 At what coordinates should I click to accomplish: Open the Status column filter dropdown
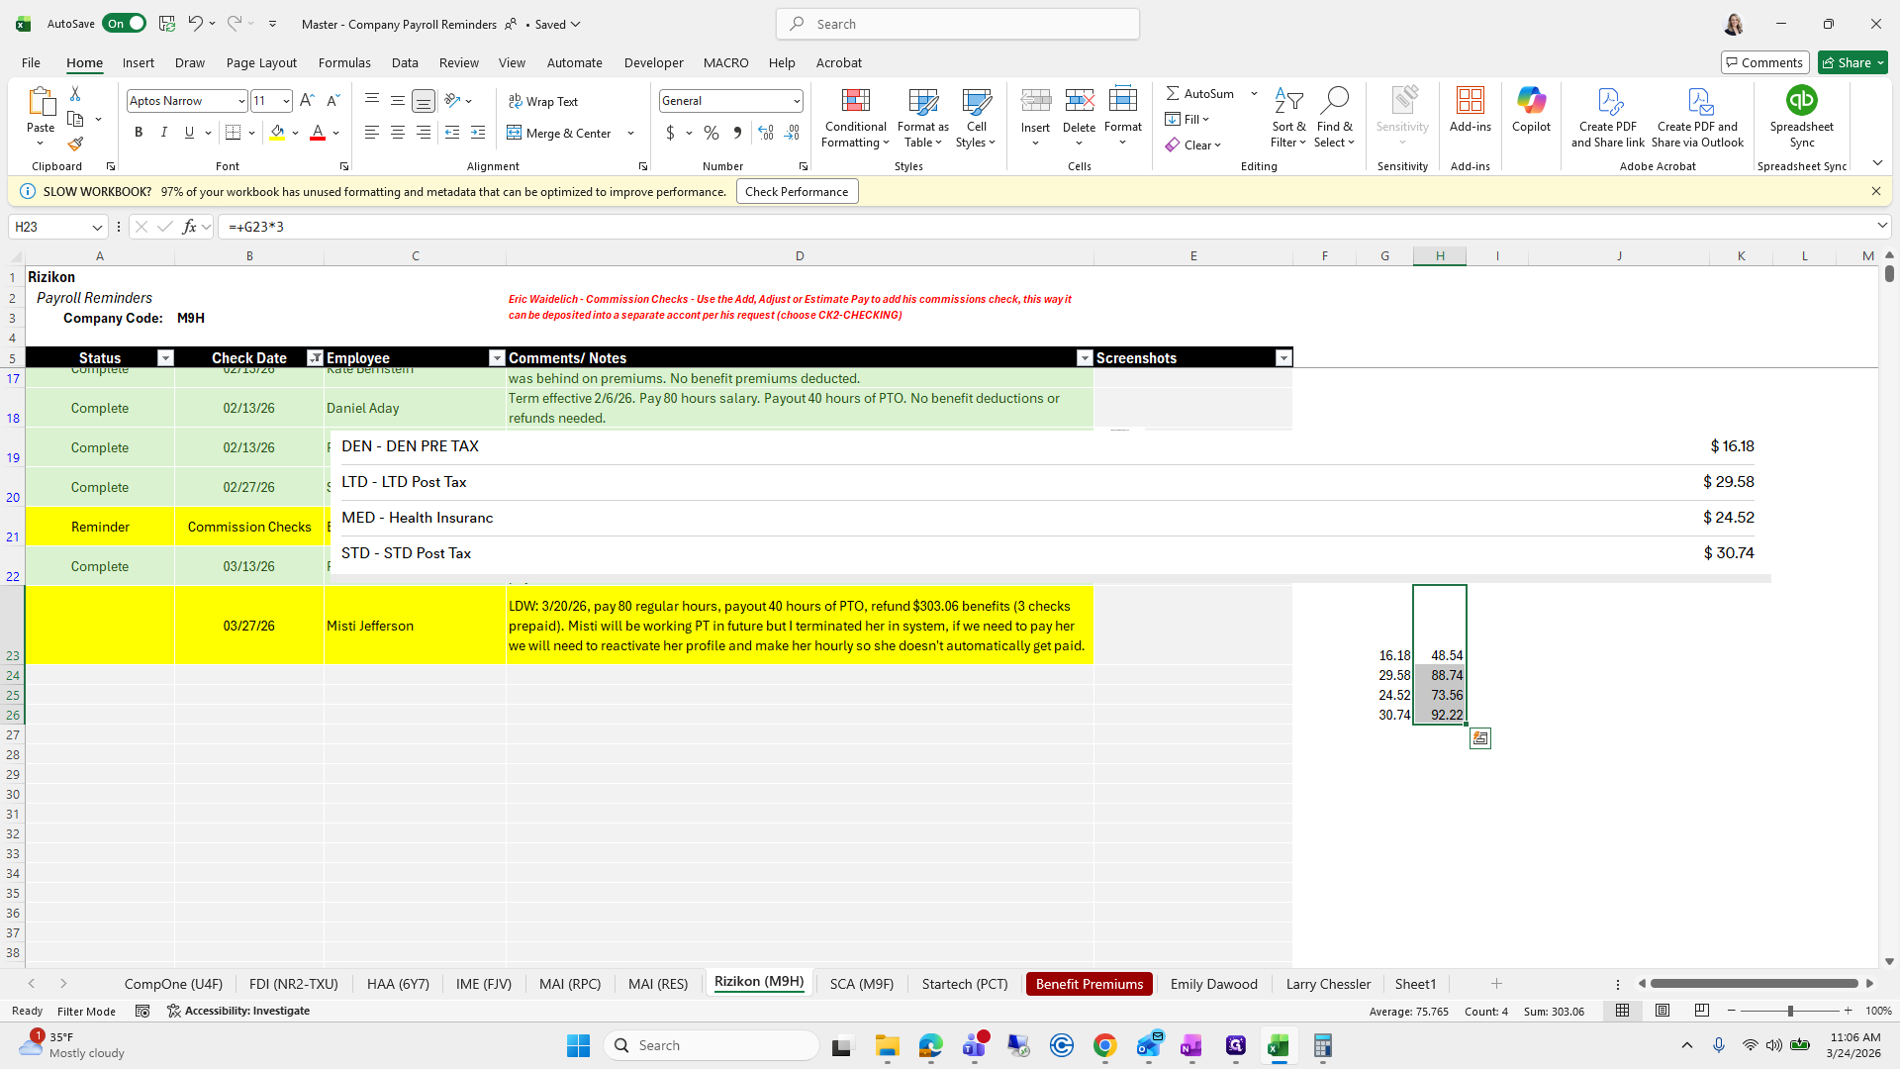[165, 358]
